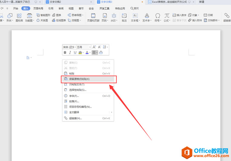Switch to the 视图 ribbon tab
231x161 pixels.
click(71, 8)
